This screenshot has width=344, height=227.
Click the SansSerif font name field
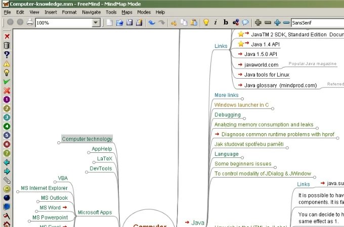(318, 23)
